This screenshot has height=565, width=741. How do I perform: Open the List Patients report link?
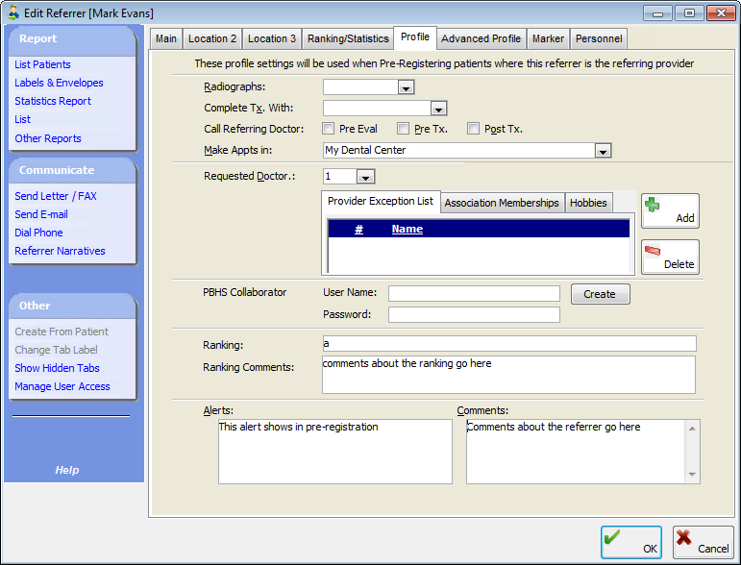click(x=42, y=64)
